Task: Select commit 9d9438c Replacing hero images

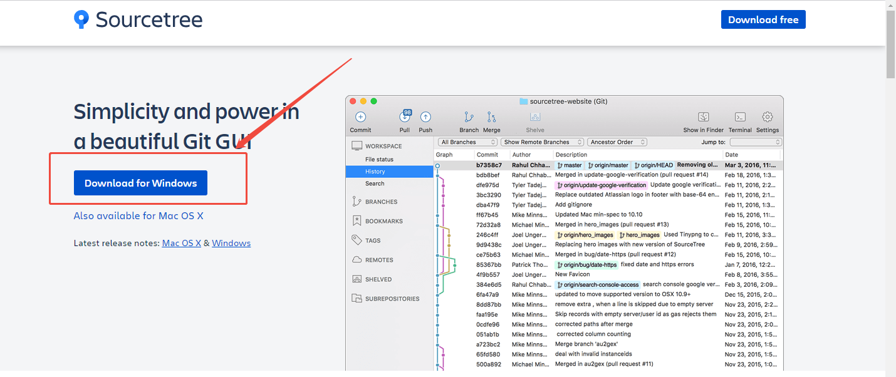Action: [x=608, y=245]
